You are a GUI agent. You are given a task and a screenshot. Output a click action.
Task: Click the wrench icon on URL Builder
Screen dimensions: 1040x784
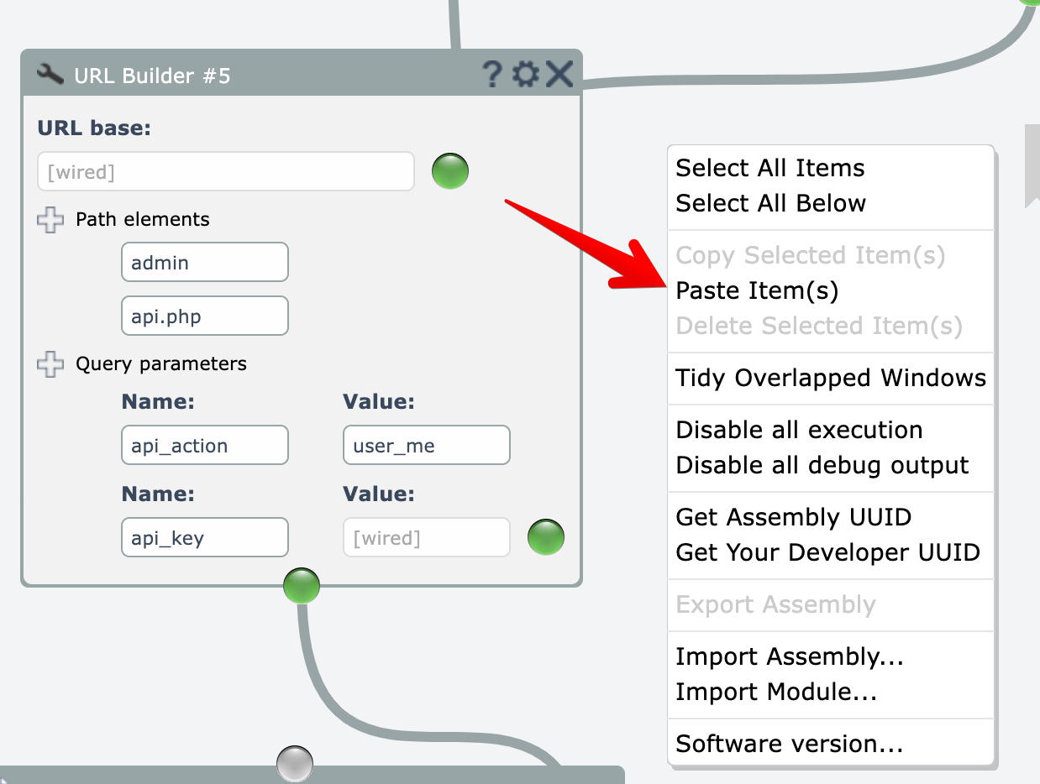50,75
